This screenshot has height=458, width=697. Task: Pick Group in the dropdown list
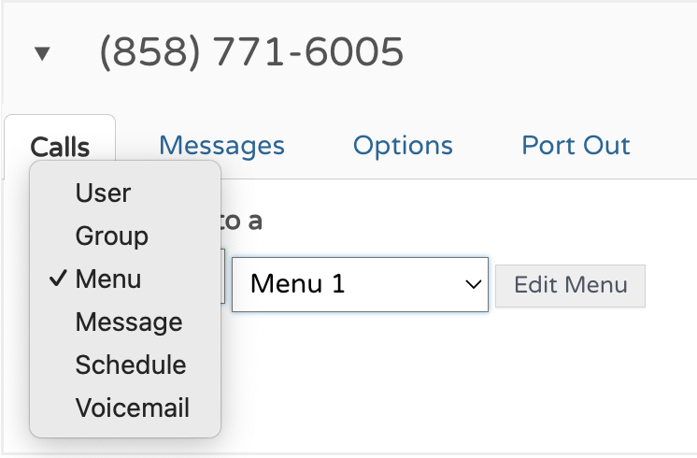111,236
